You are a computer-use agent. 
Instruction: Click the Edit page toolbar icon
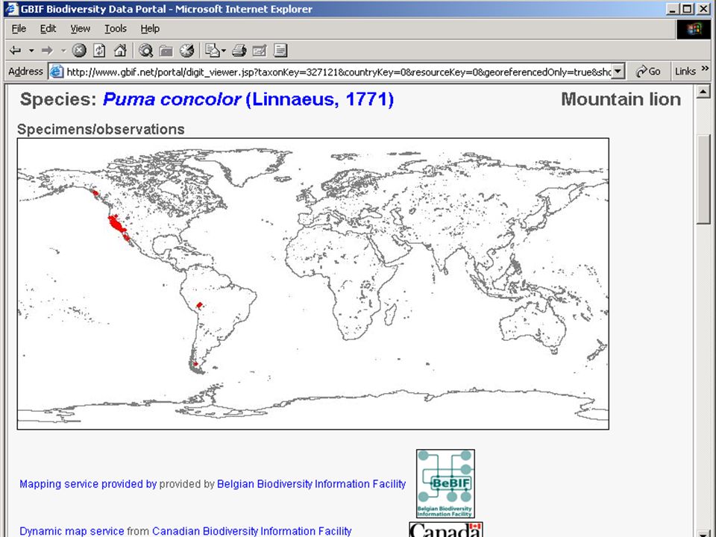260,50
